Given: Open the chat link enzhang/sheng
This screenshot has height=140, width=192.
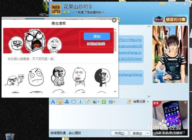Looking at the screenshot, I should click(x=130, y=75).
